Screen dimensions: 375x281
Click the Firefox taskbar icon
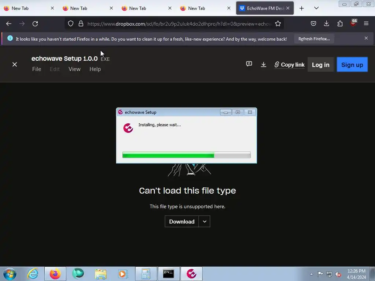click(55, 274)
